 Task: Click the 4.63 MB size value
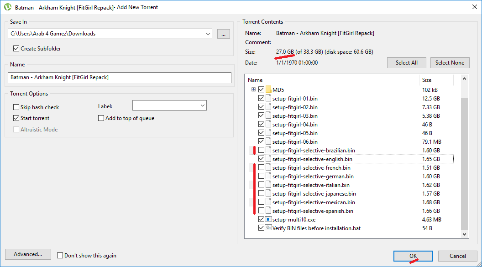pos(432,220)
